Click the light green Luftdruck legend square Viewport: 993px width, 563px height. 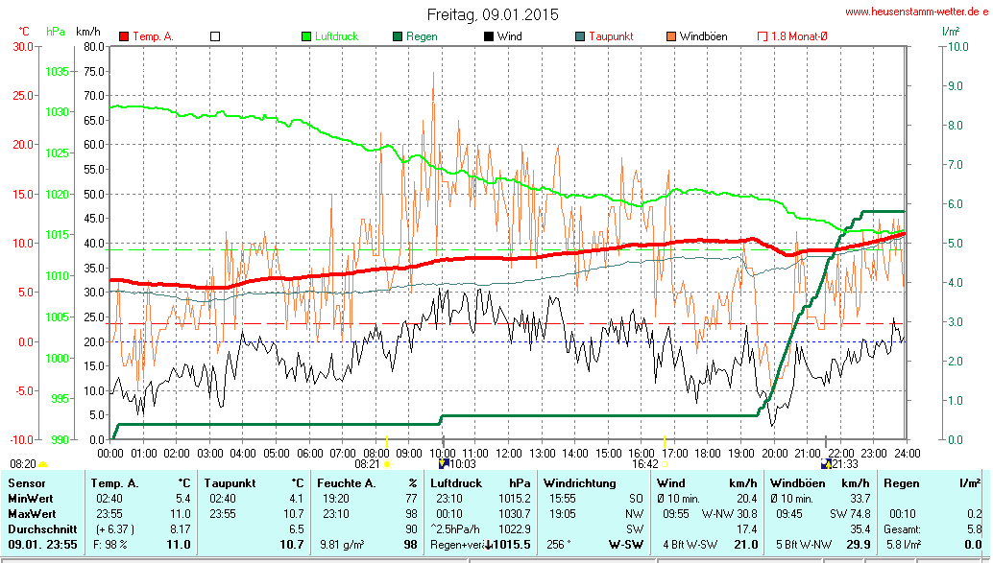pyautogui.click(x=306, y=36)
